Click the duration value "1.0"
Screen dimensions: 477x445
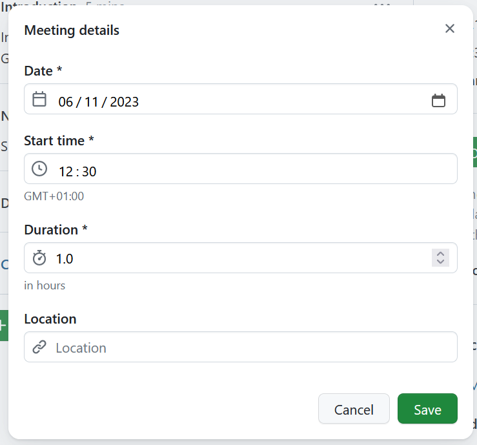pyautogui.click(x=65, y=259)
